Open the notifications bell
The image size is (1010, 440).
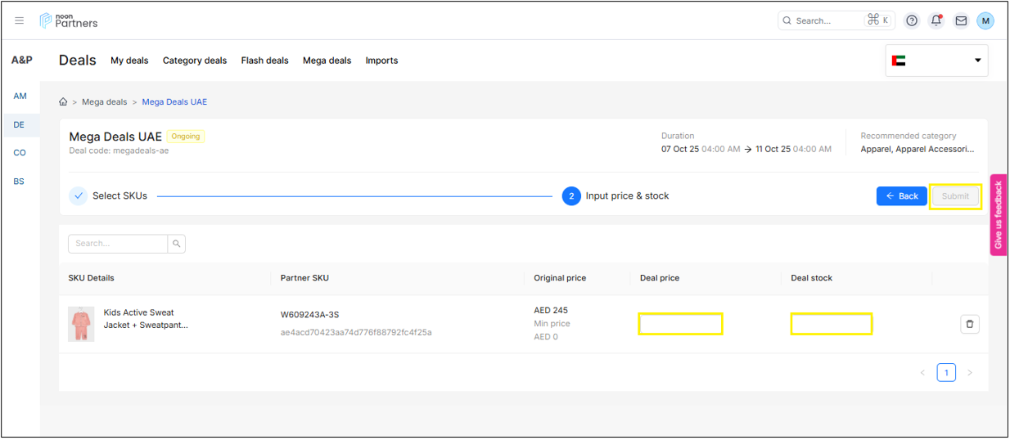pyautogui.click(x=936, y=20)
